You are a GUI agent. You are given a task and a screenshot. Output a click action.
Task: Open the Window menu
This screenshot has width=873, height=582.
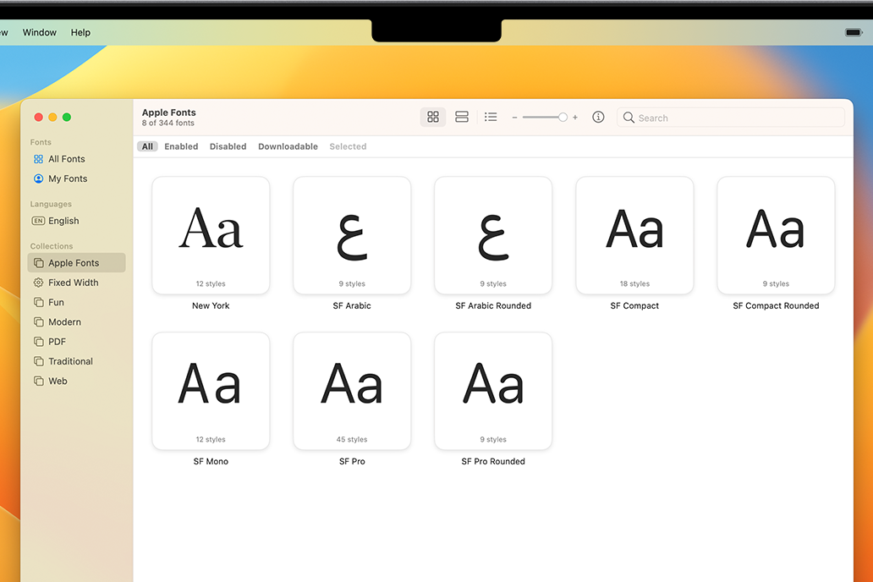click(x=40, y=32)
